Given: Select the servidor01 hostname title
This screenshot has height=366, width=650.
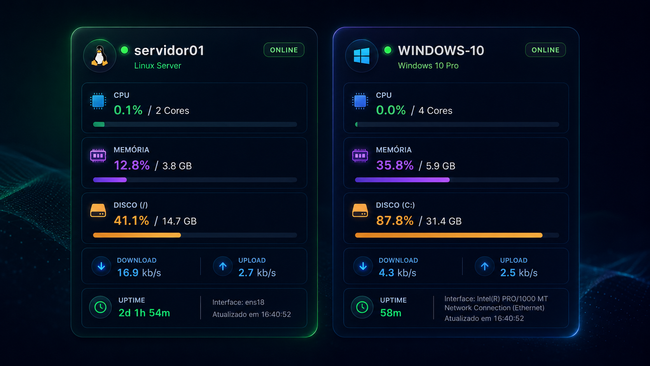Looking at the screenshot, I should tap(169, 51).
